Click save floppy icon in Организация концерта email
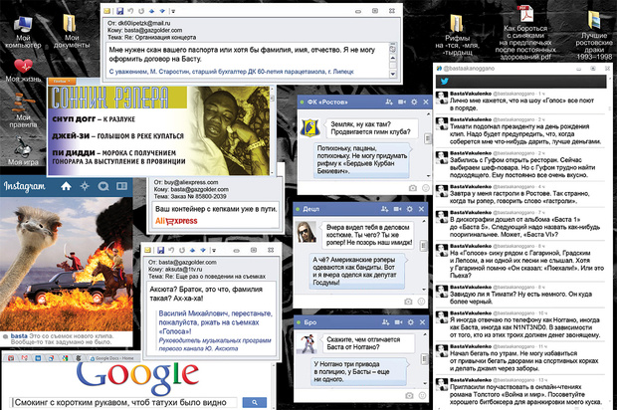The width and height of the screenshot is (617, 410). pos(120,11)
